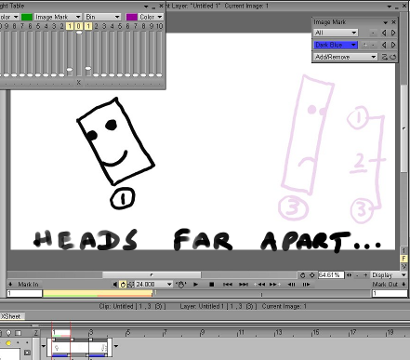Click the minus button in All row
This screenshot has width=410, height=360.
pos(373,33)
